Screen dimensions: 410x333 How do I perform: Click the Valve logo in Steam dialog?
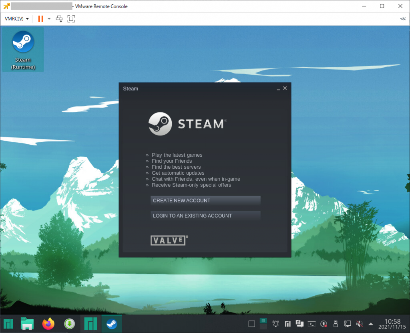pyautogui.click(x=169, y=240)
